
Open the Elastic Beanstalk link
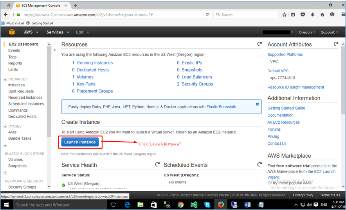[221, 107]
